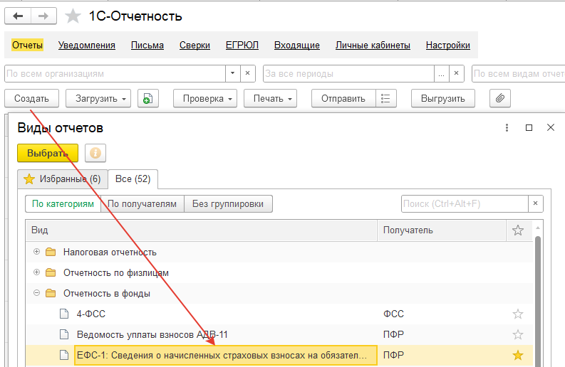Open the Сверки section
Screen dimensions: 565x367
[195, 45]
